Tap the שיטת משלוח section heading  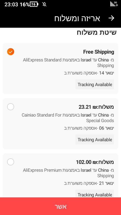tap(97, 33)
